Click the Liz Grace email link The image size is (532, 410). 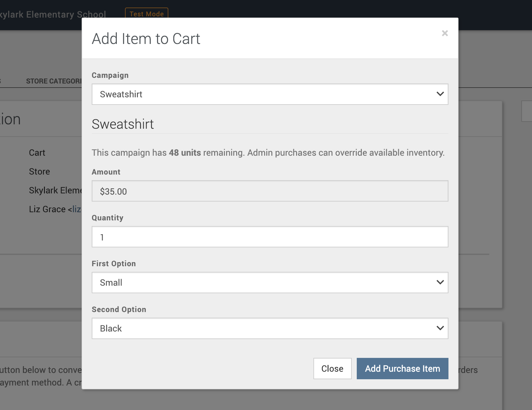(x=77, y=209)
